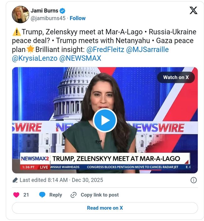Image resolution: width=204 pixels, height=221 pixels.
Task: Open the post info icon
Action: pyautogui.click(x=193, y=180)
